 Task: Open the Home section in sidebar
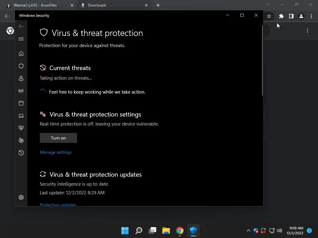(21, 53)
